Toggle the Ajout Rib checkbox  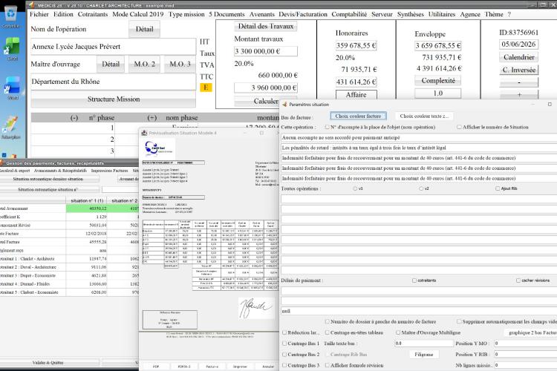click(x=498, y=188)
